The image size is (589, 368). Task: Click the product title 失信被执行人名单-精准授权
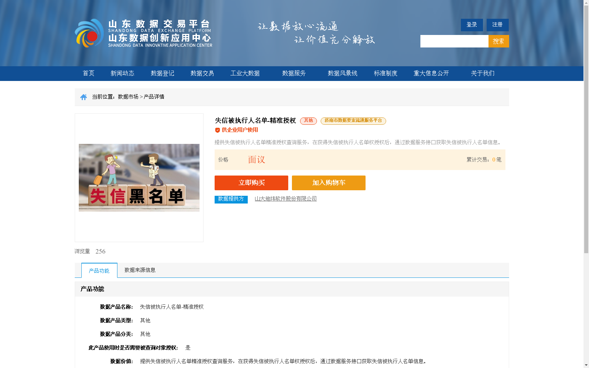pyautogui.click(x=255, y=121)
